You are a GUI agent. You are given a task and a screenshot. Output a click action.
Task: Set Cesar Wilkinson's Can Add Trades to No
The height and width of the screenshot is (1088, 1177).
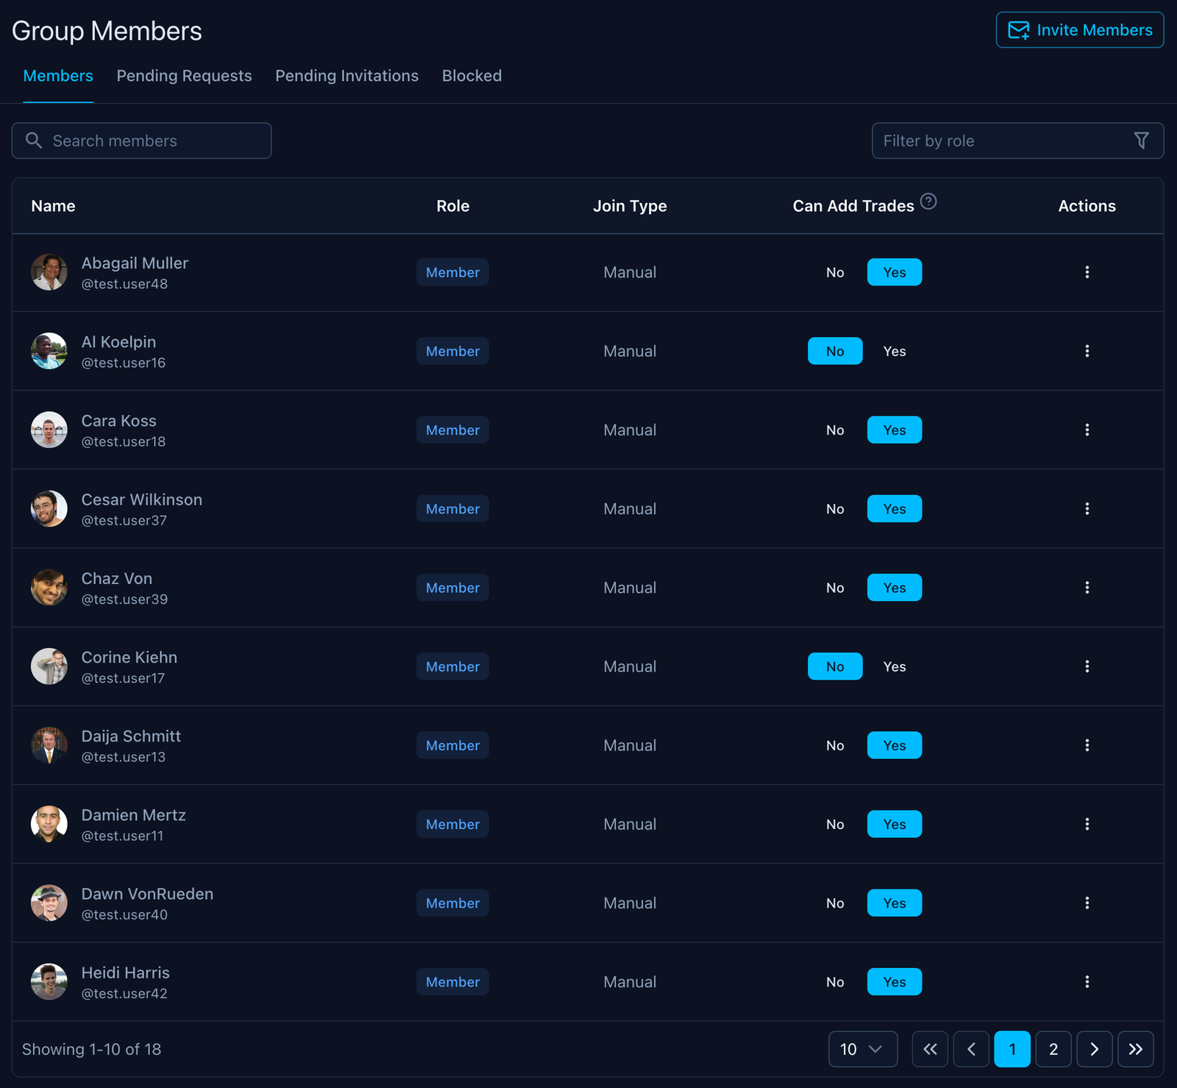[835, 509]
